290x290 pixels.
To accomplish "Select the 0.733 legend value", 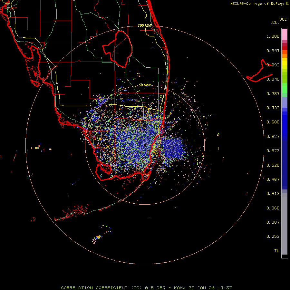I will click(273, 108).
